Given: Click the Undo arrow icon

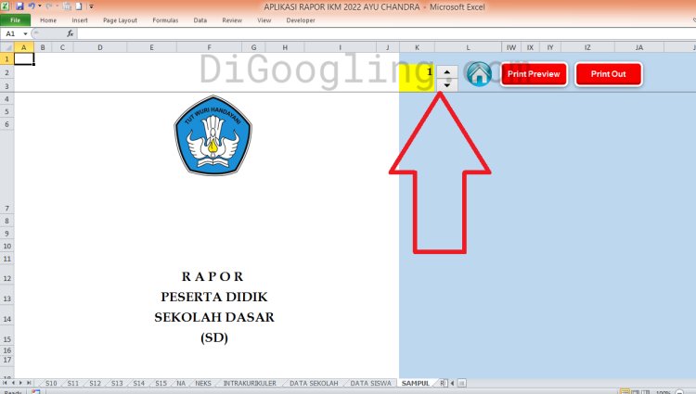Looking at the screenshot, I should pos(32,6).
